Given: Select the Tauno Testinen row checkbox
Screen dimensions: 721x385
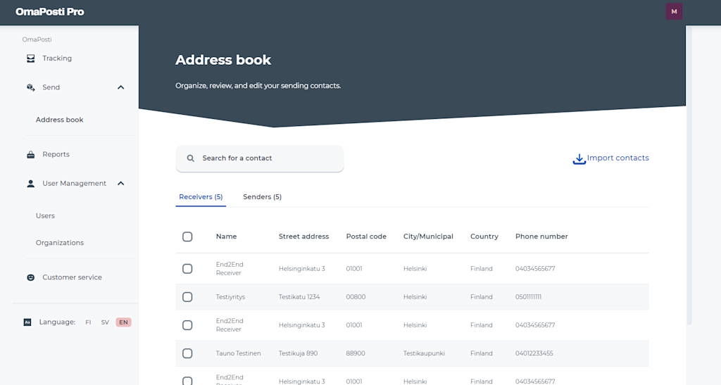Looking at the screenshot, I should coord(187,353).
